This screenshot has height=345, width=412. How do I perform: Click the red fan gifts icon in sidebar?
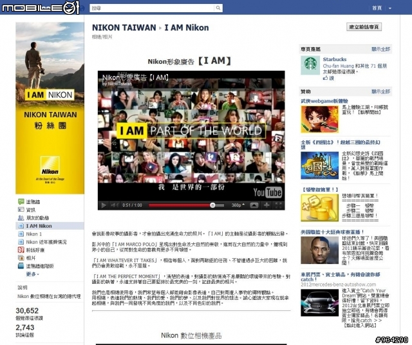point(21,250)
